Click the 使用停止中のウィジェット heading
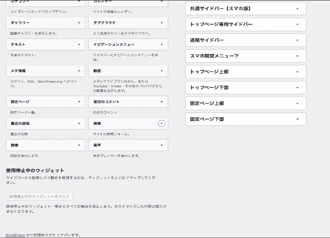 pos(35,170)
